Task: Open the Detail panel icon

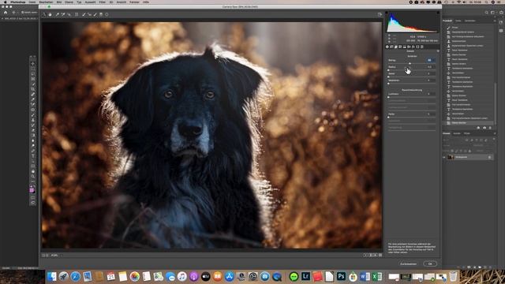Action: pyautogui.click(x=396, y=47)
